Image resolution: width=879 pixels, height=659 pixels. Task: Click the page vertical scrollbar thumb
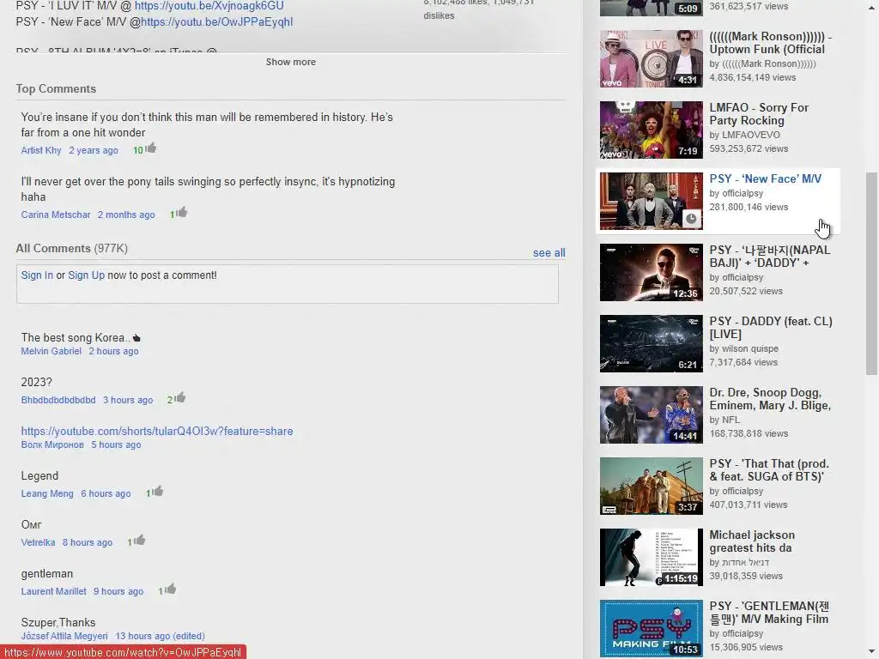pos(871,274)
